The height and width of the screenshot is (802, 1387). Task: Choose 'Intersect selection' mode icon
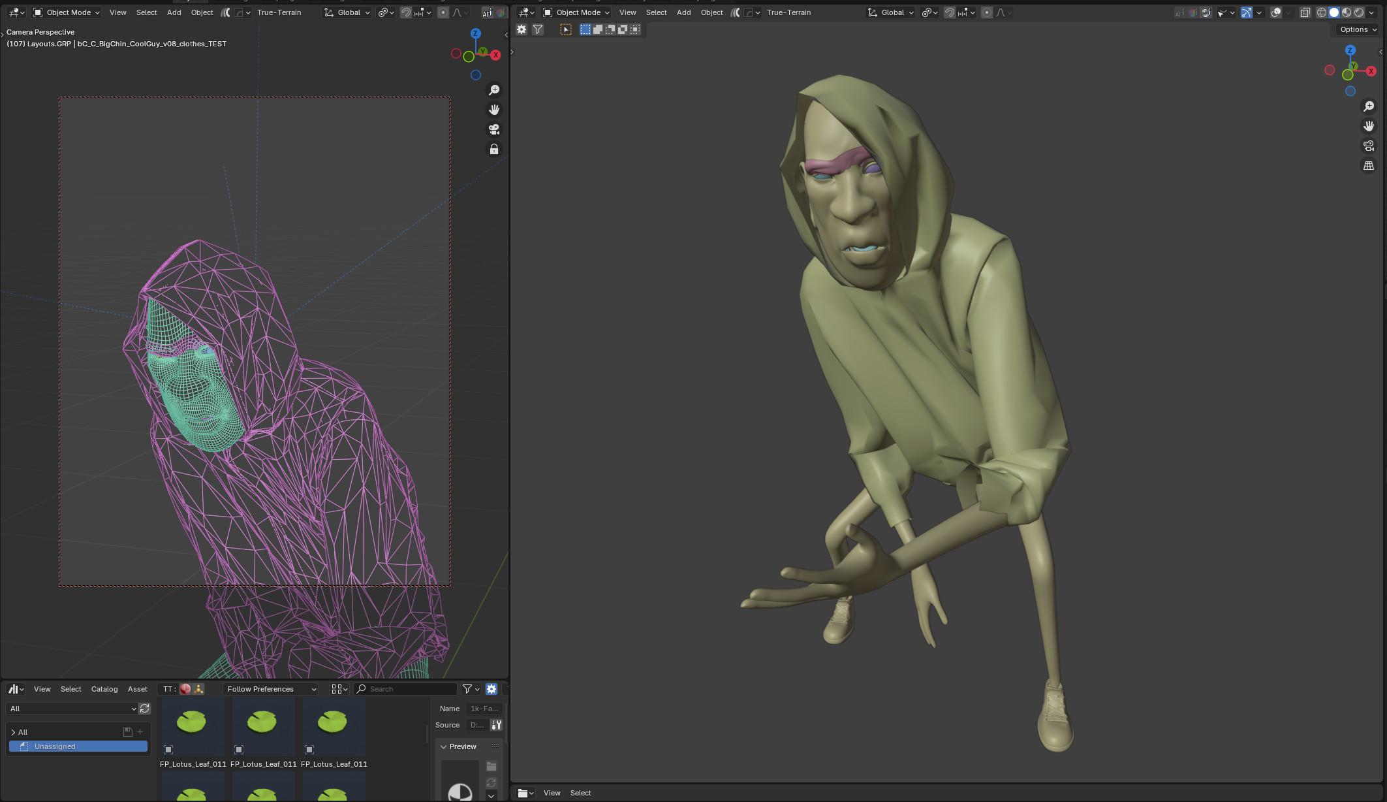tap(635, 29)
